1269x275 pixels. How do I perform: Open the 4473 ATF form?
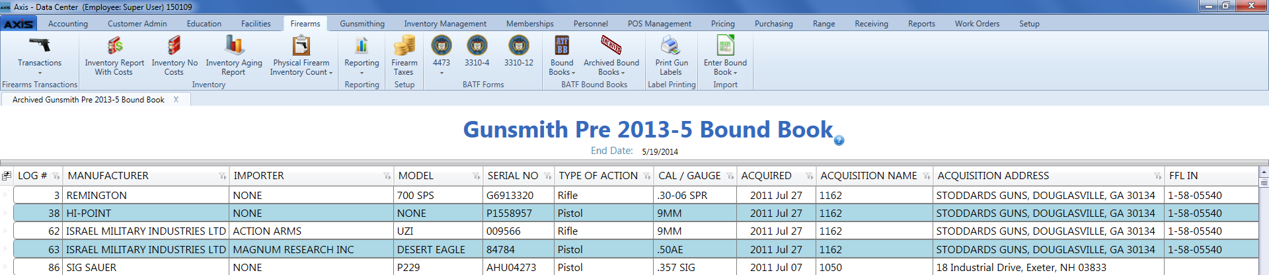442,56
